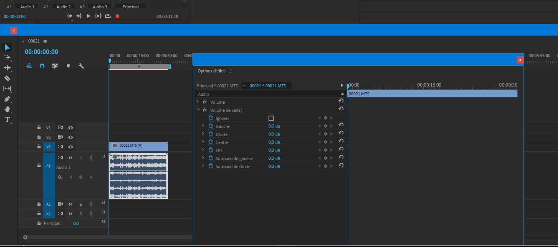Select the Hand tool
The height and width of the screenshot is (247, 558).
tap(7, 109)
